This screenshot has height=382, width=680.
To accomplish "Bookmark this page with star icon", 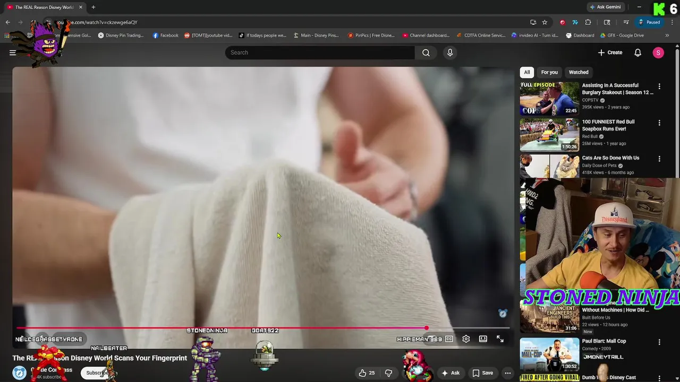I will click(x=545, y=22).
